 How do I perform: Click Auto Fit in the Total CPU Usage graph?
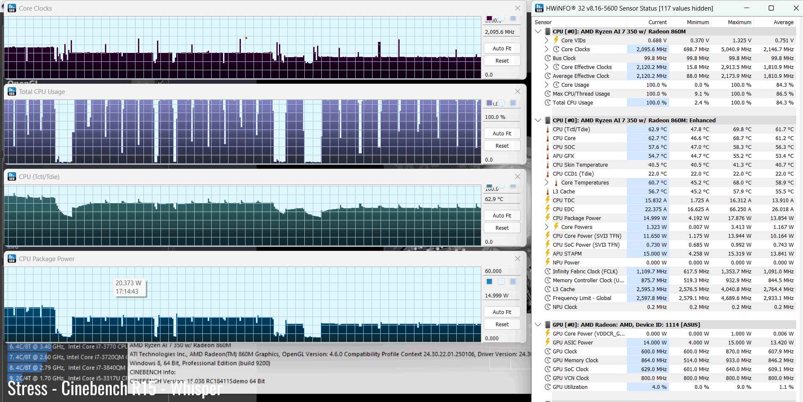(x=502, y=134)
